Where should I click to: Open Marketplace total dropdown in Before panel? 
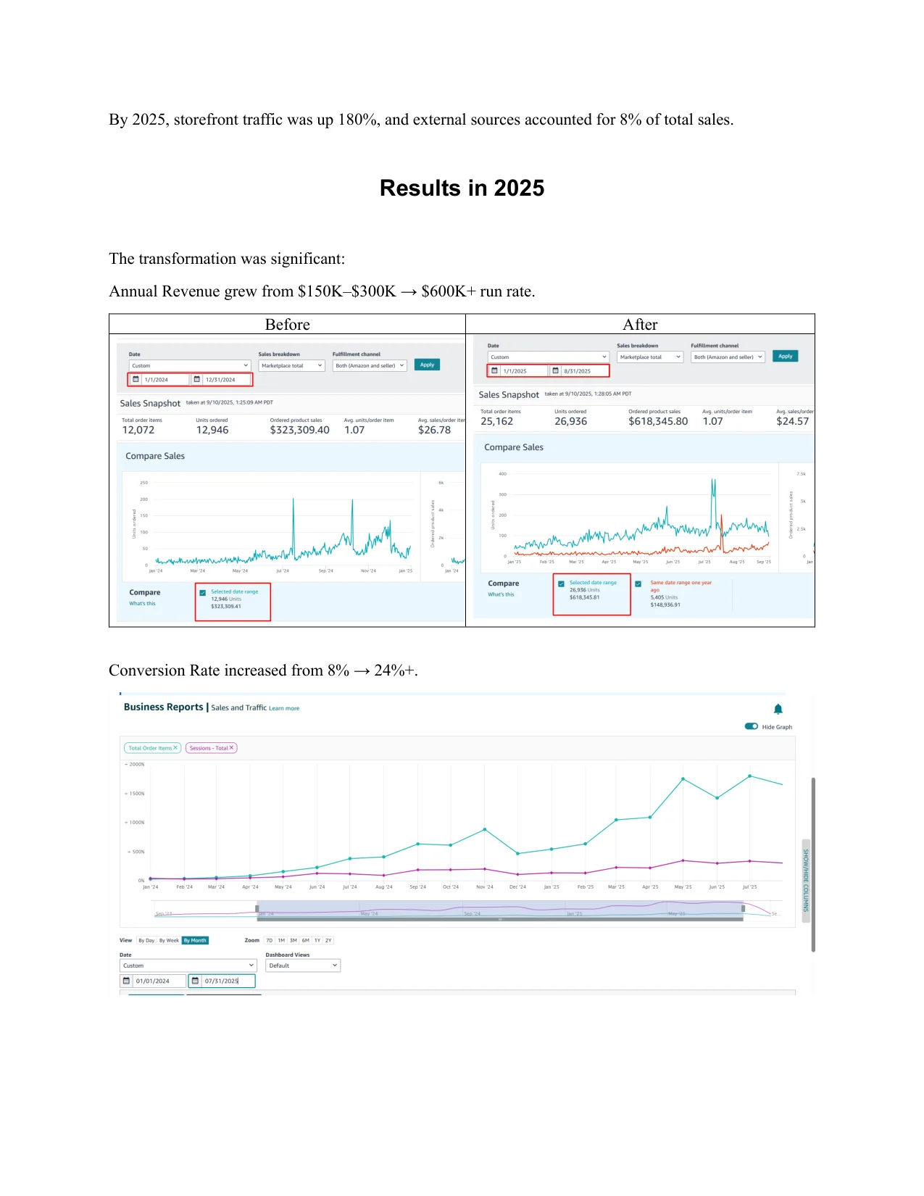tap(291, 365)
